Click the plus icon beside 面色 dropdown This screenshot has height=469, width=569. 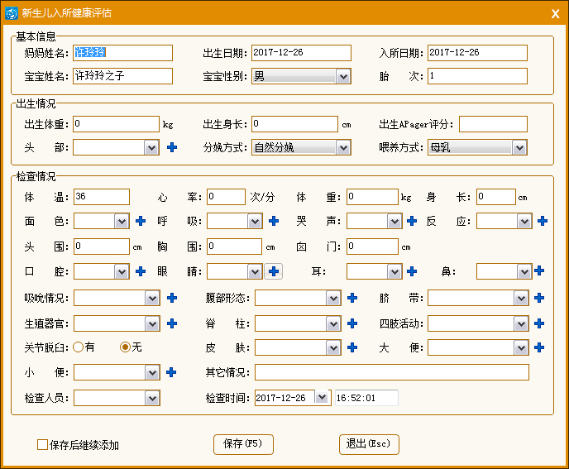(141, 221)
